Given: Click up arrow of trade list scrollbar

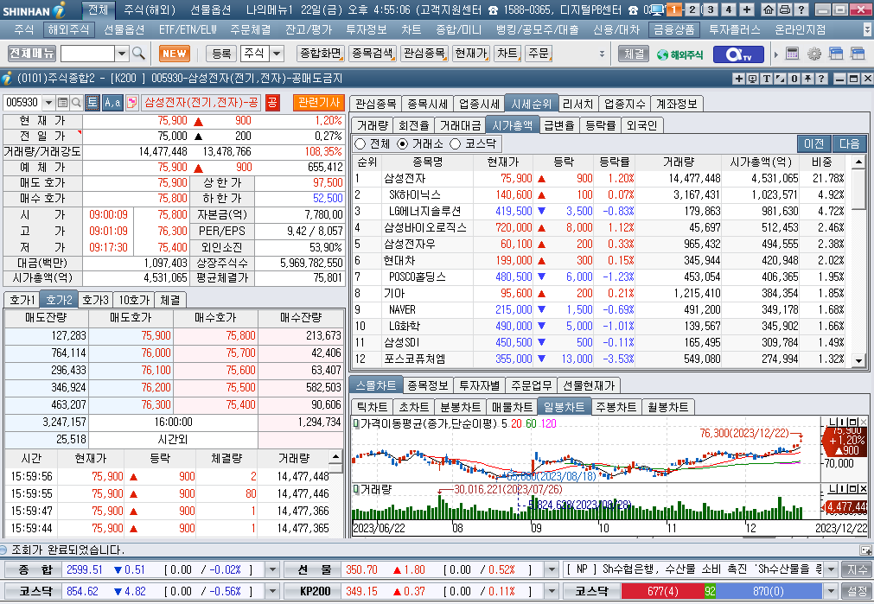Looking at the screenshot, I should point(335,457).
